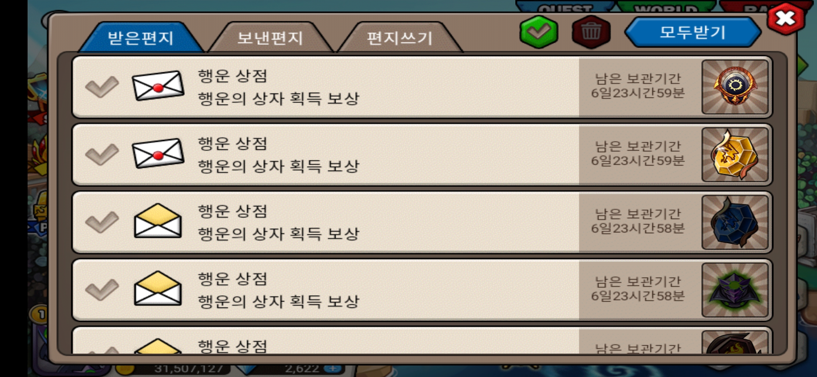Check the first 행운 상점 letter
This screenshot has width=817, height=377.
pos(102,87)
